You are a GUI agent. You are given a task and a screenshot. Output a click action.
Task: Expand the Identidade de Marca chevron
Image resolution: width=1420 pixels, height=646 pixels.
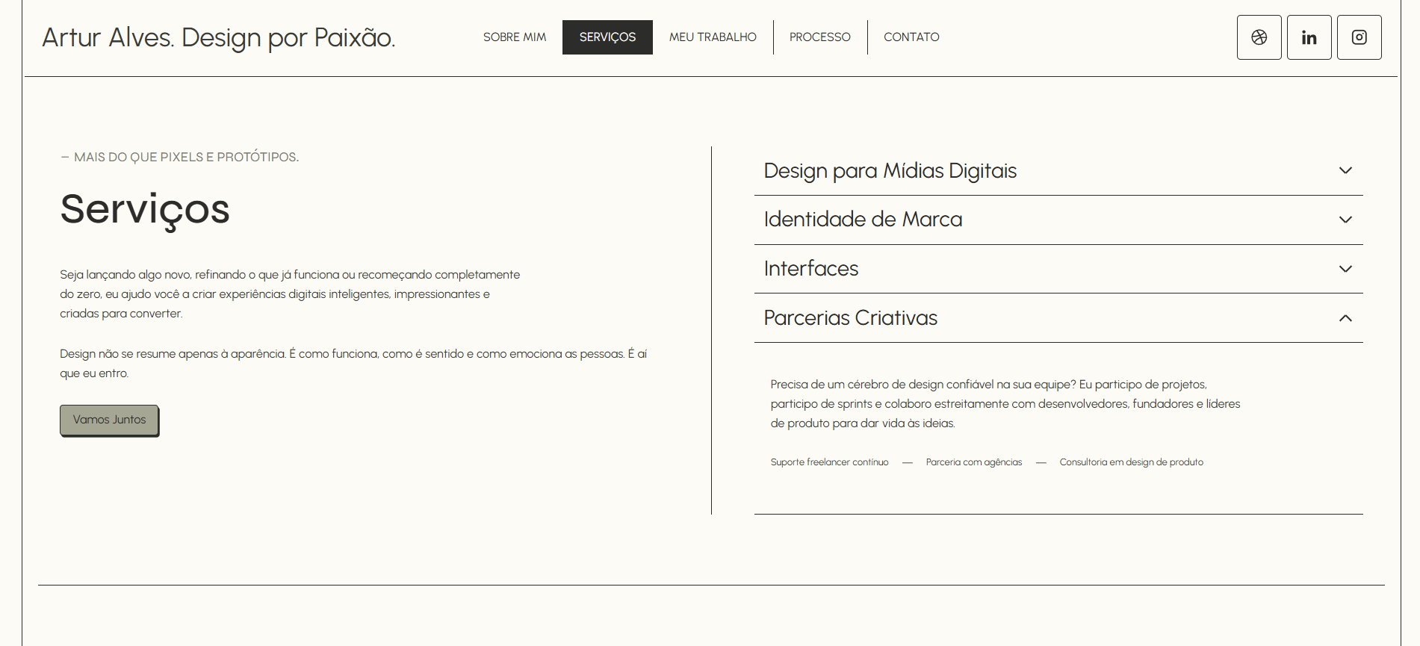coord(1345,220)
